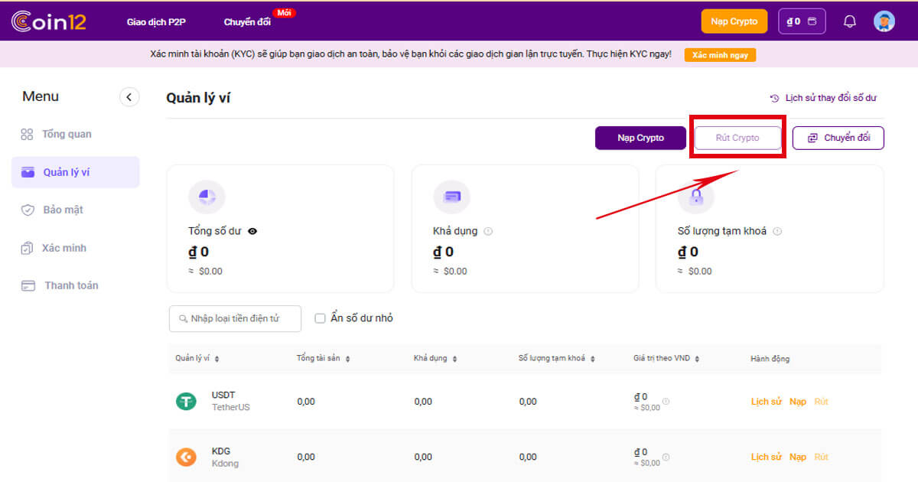Click the Coin12 logo

click(x=49, y=21)
